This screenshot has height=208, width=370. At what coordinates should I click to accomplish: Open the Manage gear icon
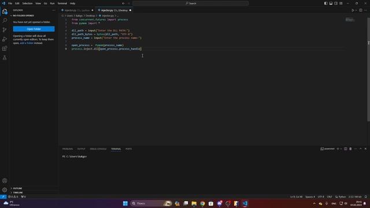pyautogui.click(x=5, y=190)
